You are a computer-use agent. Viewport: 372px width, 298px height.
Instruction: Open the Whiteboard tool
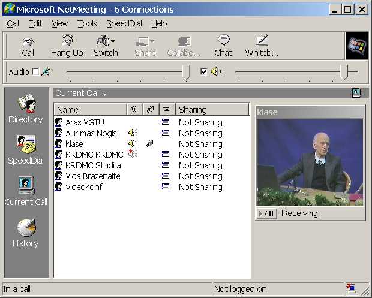pyautogui.click(x=262, y=46)
